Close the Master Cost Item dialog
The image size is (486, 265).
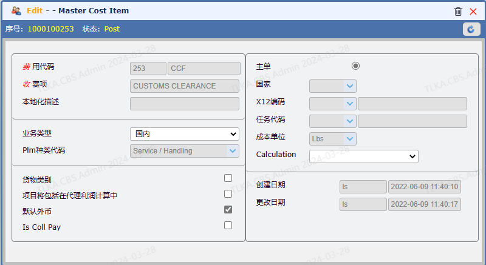[473, 12]
